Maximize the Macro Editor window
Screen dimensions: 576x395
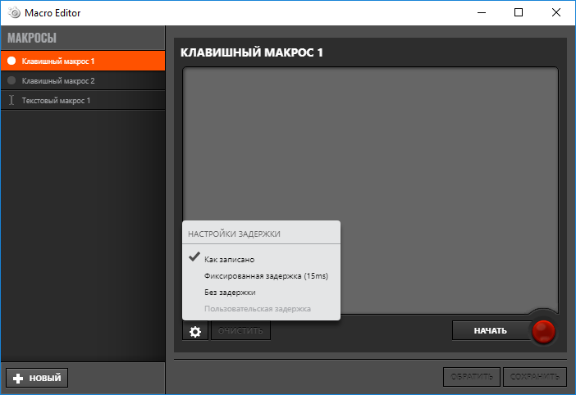[x=519, y=13]
